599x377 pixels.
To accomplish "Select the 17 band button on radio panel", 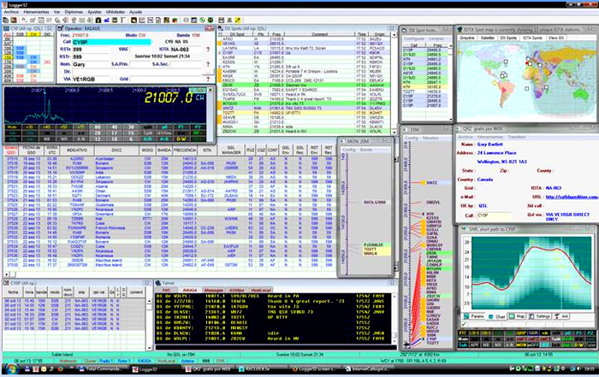I will pos(114,133).
